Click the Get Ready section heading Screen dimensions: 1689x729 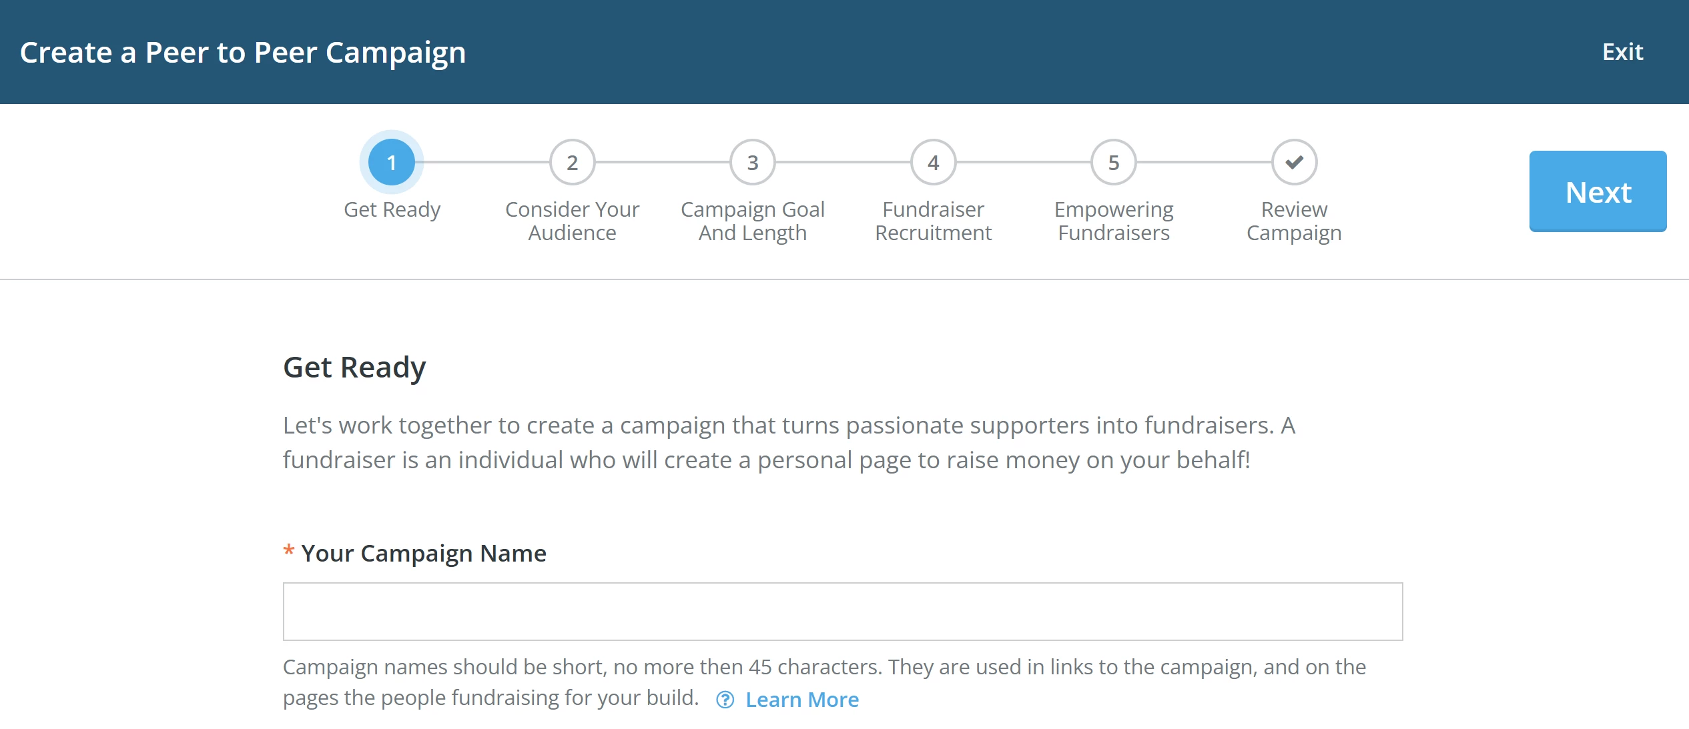tap(354, 366)
